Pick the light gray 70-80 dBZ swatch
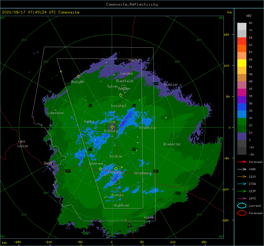 242,26
